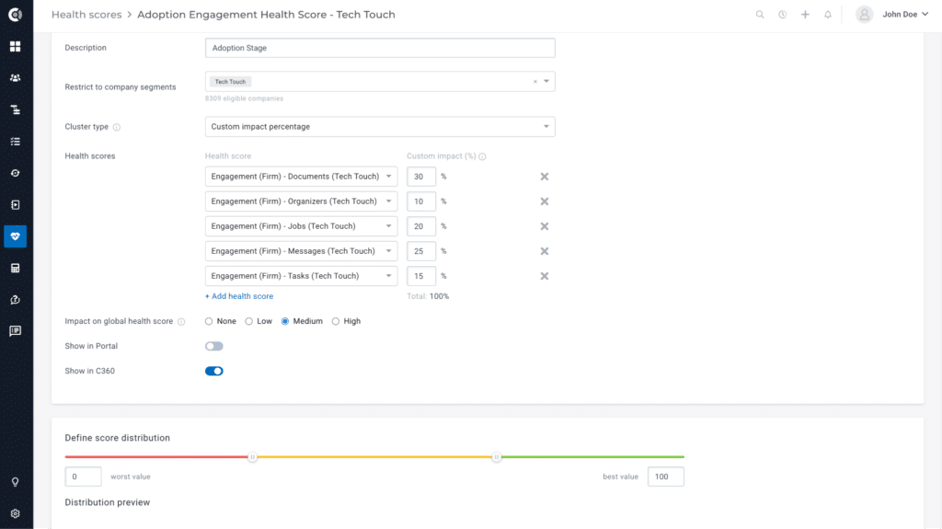Click the Tech Touch segment tag
The image size is (942, 529).
click(x=230, y=82)
